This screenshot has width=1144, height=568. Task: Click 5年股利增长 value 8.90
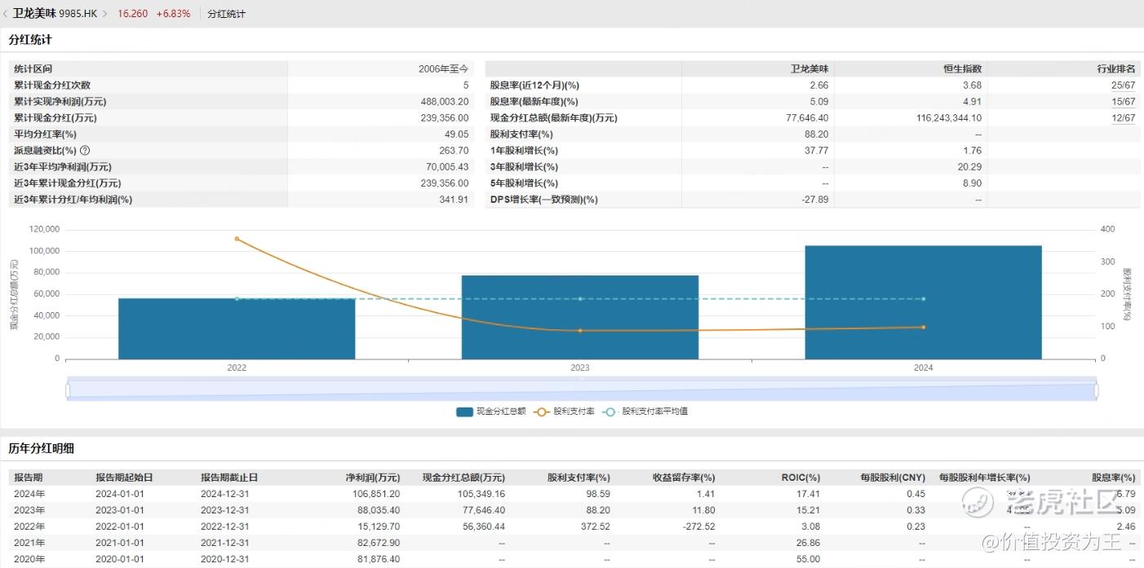click(x=971, y=183)
